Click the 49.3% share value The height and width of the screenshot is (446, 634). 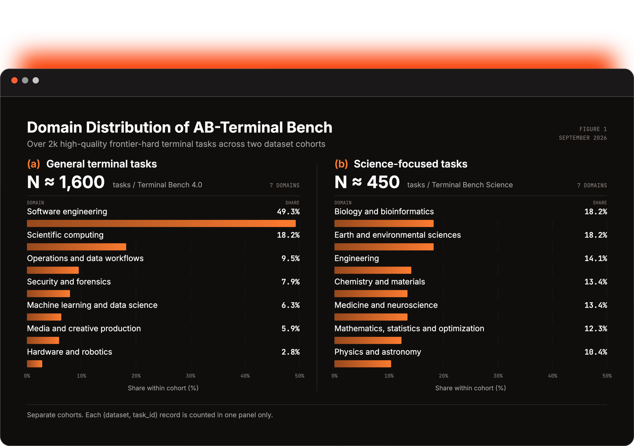click(288, 212)
